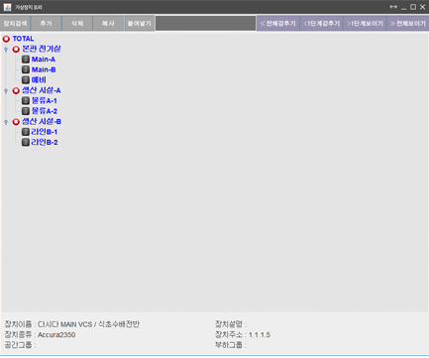The width and height of the screenshot is (429, 358).
Task: Click the red circle icon of 생산 시설-B
Action: click(x=16, y=122)
